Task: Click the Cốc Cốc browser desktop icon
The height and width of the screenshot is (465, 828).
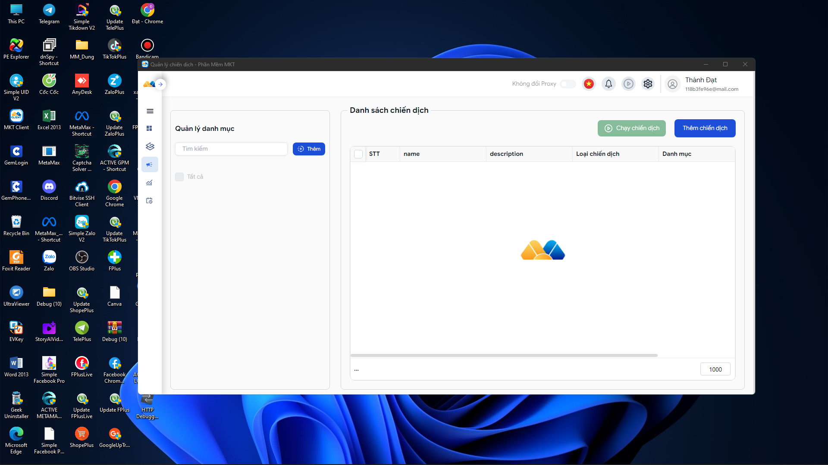Action: pos(49,84)
